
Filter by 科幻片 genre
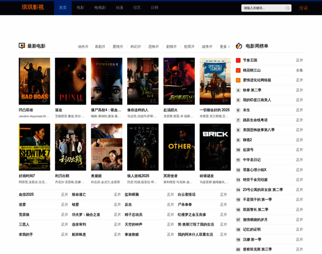click(x=136, y=47)
